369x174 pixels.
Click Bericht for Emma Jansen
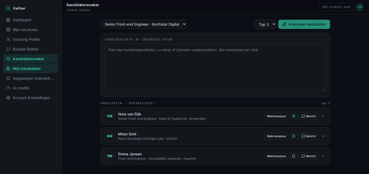coord(309,156)
